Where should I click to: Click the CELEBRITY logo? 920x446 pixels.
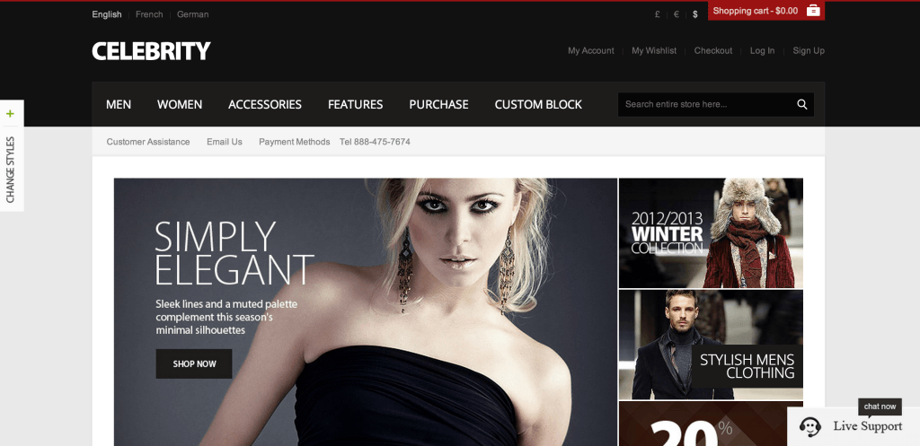tap(151, 51)
